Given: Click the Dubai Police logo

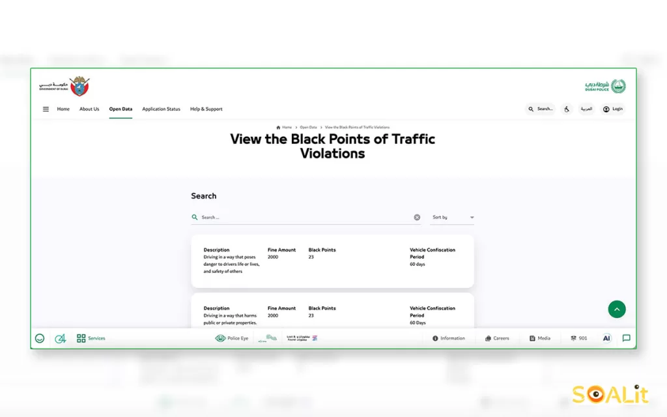Looking at the screenshot, I should click(605, 87).
